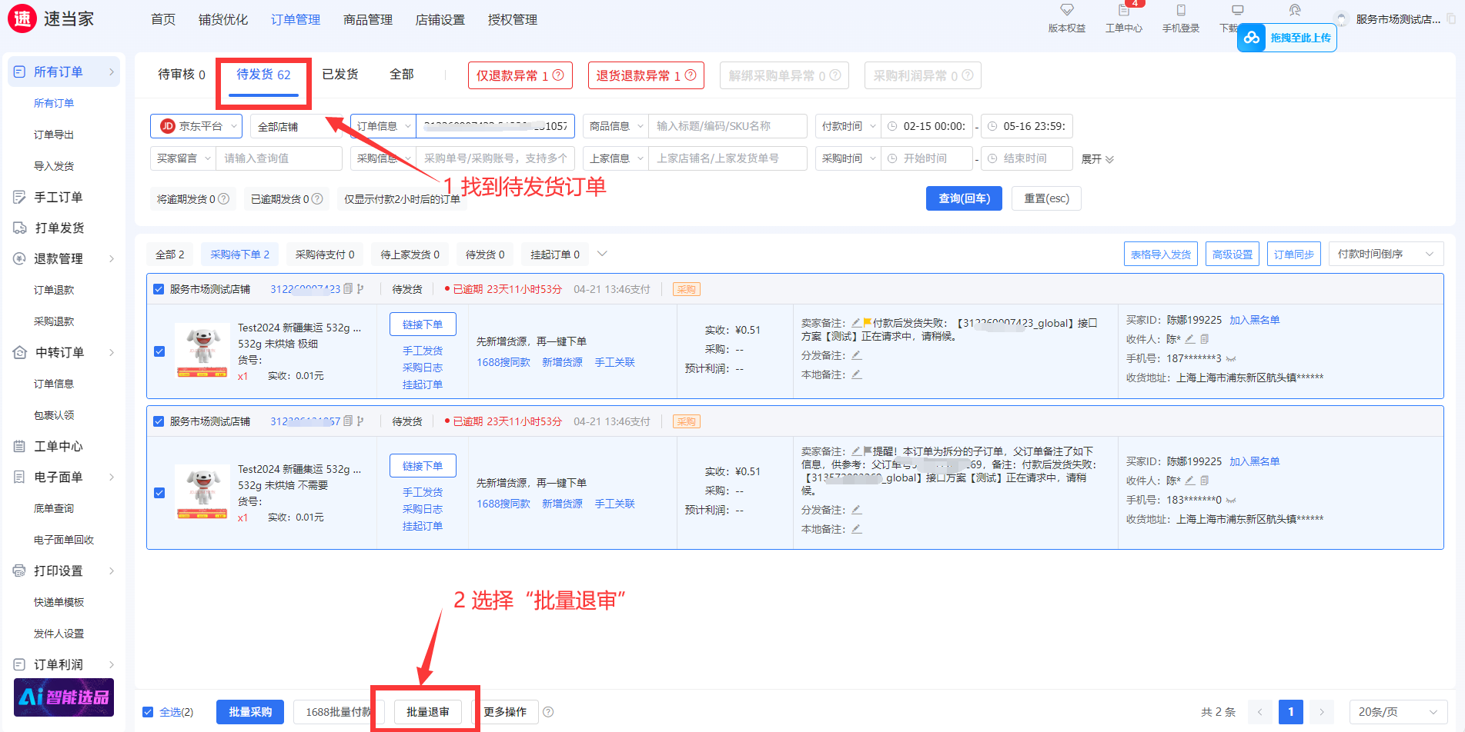Uncheck second order's product row checkbox
Screen dimensions: 1465x732
coord(159,493)
